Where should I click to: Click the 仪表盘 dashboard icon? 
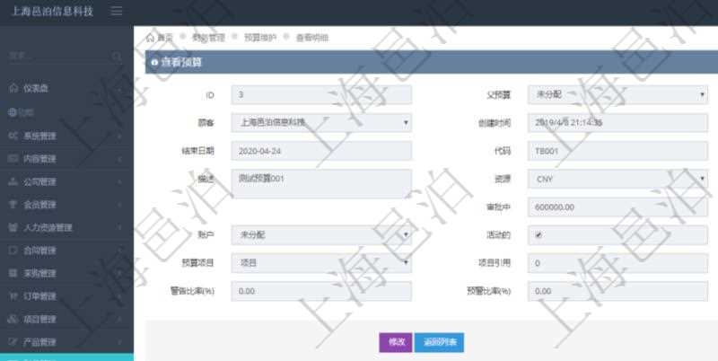tap(13, 88)
